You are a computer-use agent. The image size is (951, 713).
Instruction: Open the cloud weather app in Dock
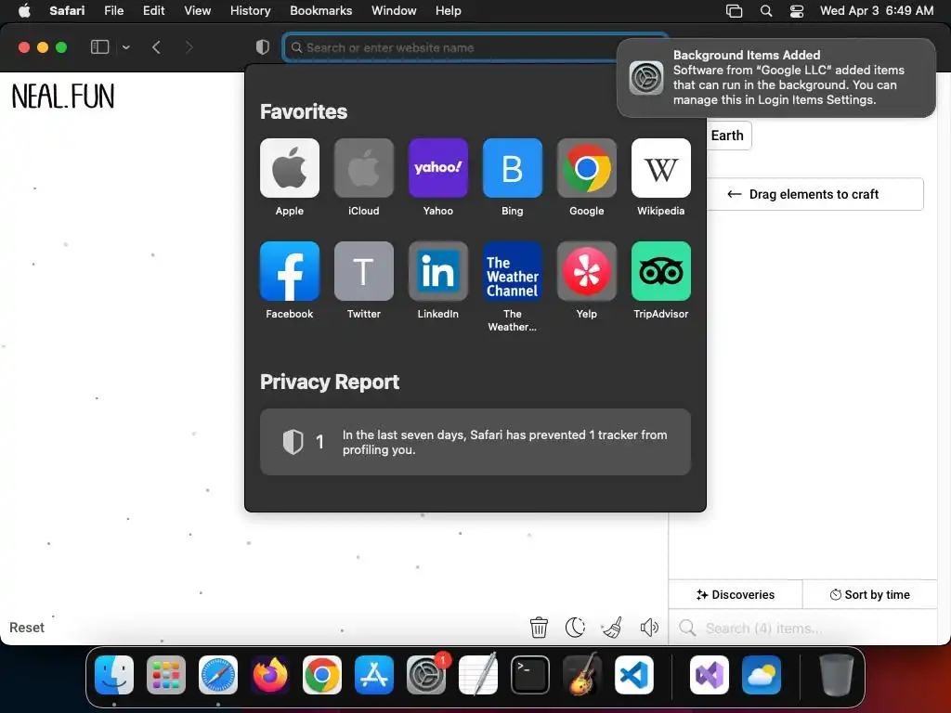point(762,675)
